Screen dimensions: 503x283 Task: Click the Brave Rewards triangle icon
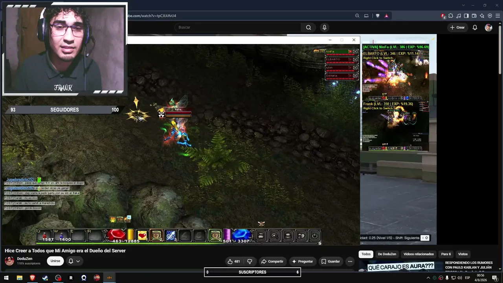387,16
